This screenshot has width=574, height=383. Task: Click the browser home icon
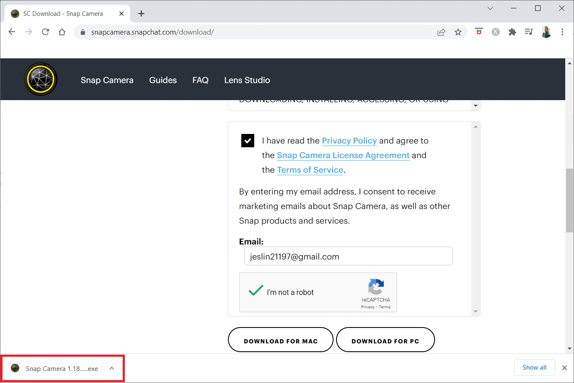pos(62,32)
